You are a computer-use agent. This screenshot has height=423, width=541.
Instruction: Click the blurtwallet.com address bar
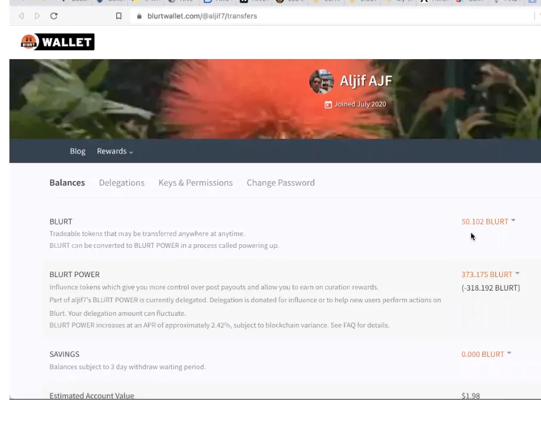331,16
